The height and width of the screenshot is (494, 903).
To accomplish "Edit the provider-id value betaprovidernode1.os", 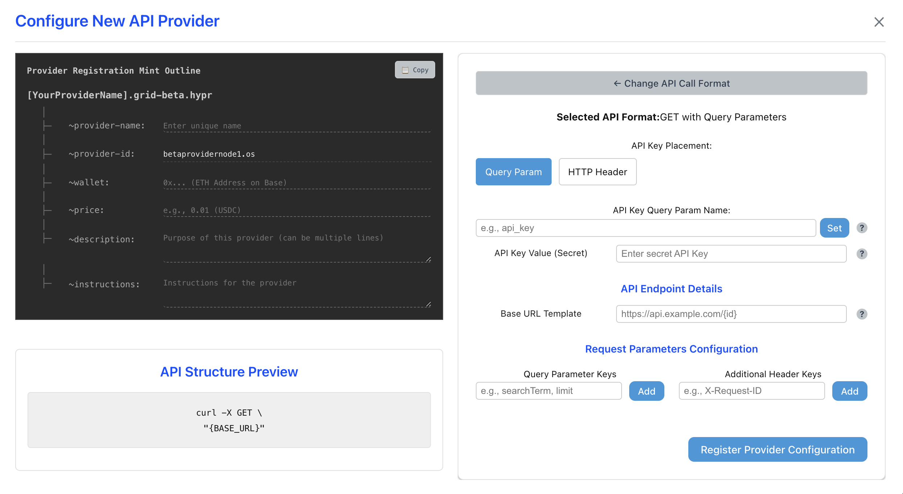I will (297, 154).
